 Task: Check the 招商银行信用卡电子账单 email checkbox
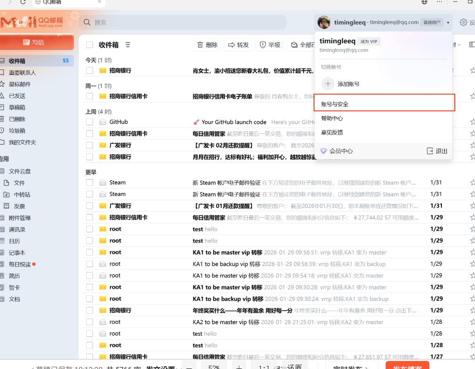(x=90, y=96)
